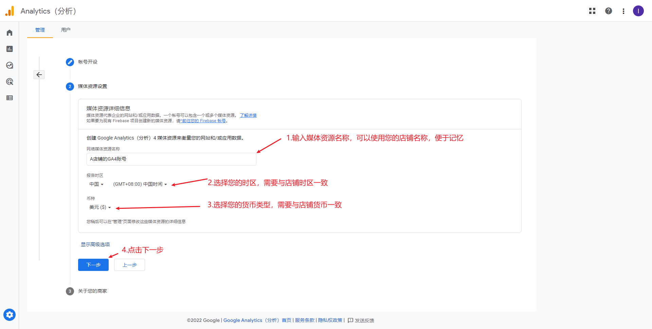Open the Home icon in left sidebar

[10, 33]
